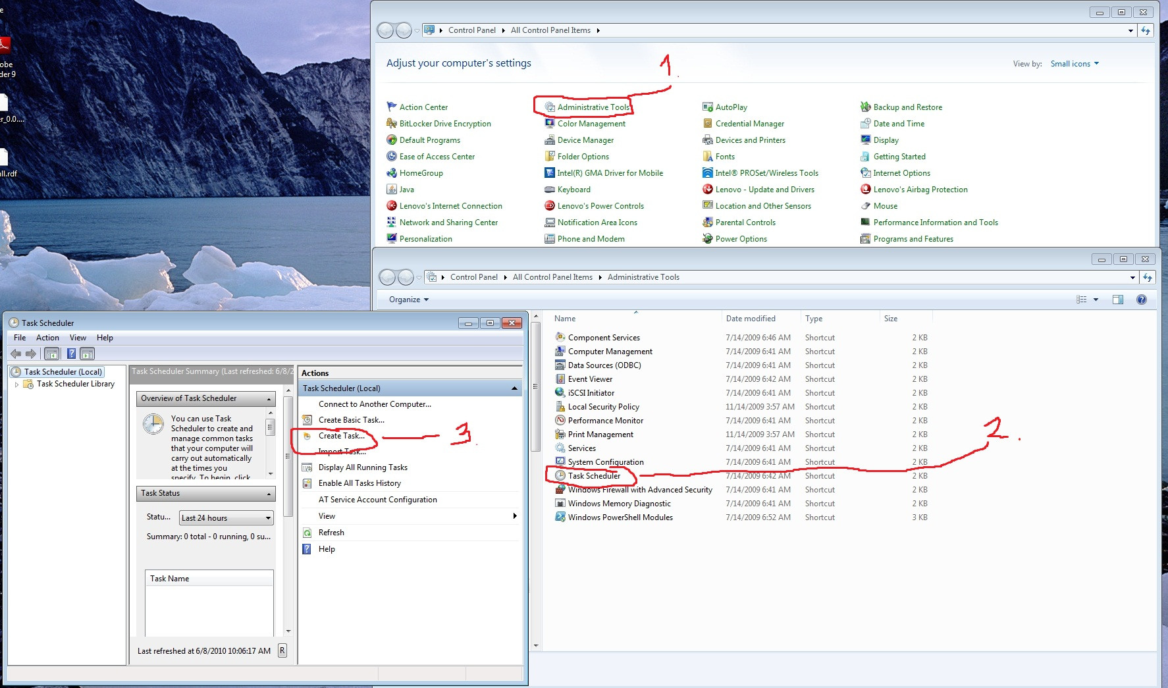Viewport: 1168px width, 688px height.
Task: Open Help from the Actions pane list
Action: (x=327, y=549)
